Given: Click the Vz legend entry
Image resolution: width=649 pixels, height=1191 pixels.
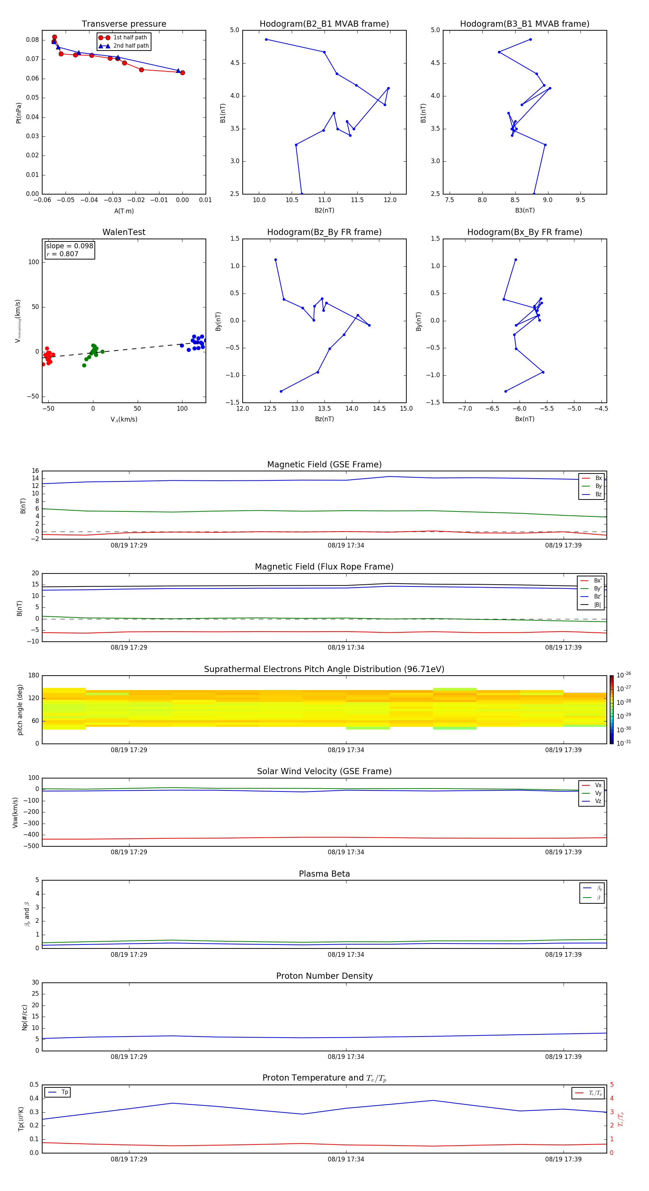Looking at the screenshot, I should (592, 801).
